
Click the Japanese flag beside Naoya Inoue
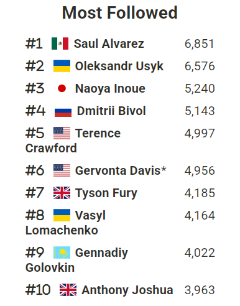click(62, 88)
